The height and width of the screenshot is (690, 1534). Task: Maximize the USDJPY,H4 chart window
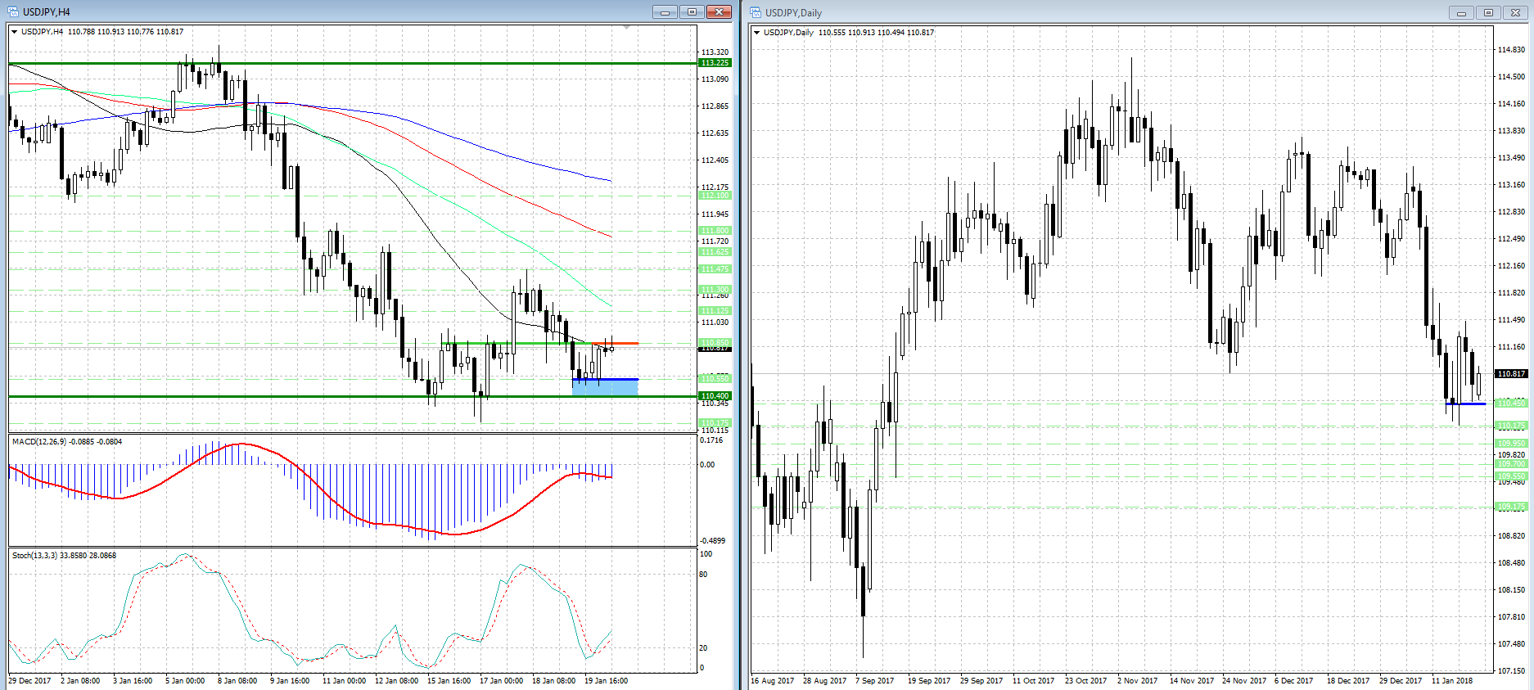point(692,12)
